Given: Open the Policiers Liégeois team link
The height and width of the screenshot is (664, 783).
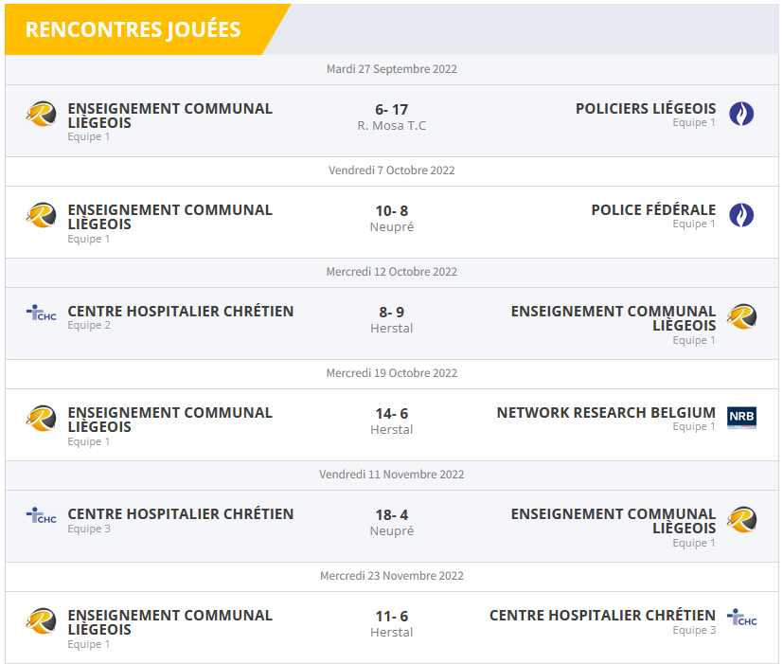Looking at the screenshot, I should point(646,109).
